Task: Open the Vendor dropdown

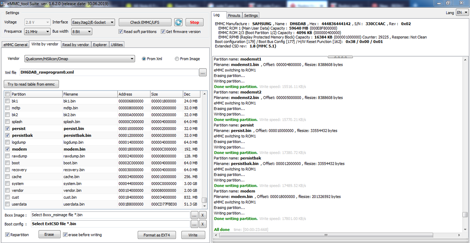Action: click(x=80, y=59)
